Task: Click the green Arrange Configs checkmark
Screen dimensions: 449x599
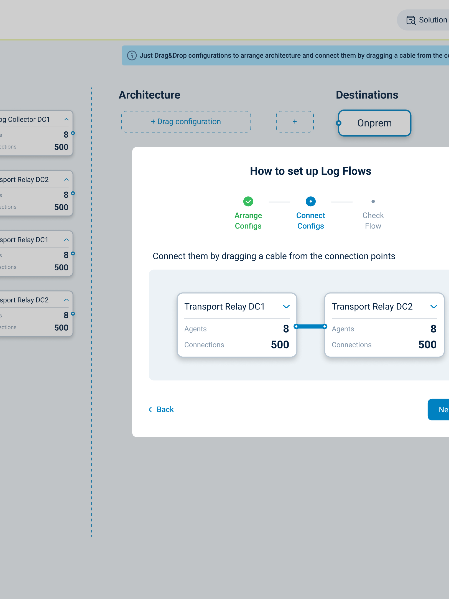Action: (x=248, y=201)
